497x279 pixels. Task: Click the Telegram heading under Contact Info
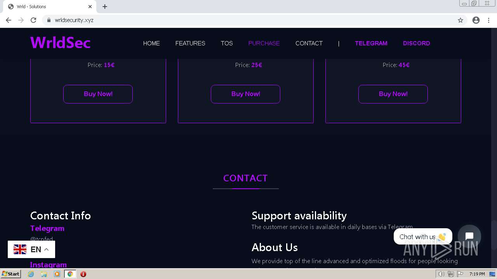[x=47, y=228]
